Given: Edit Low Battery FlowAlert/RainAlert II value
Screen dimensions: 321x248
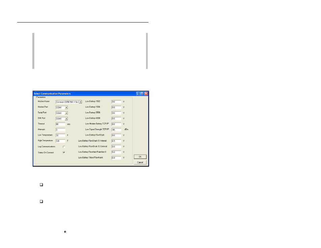Looking at the screenshot, I should pos(116,152).
